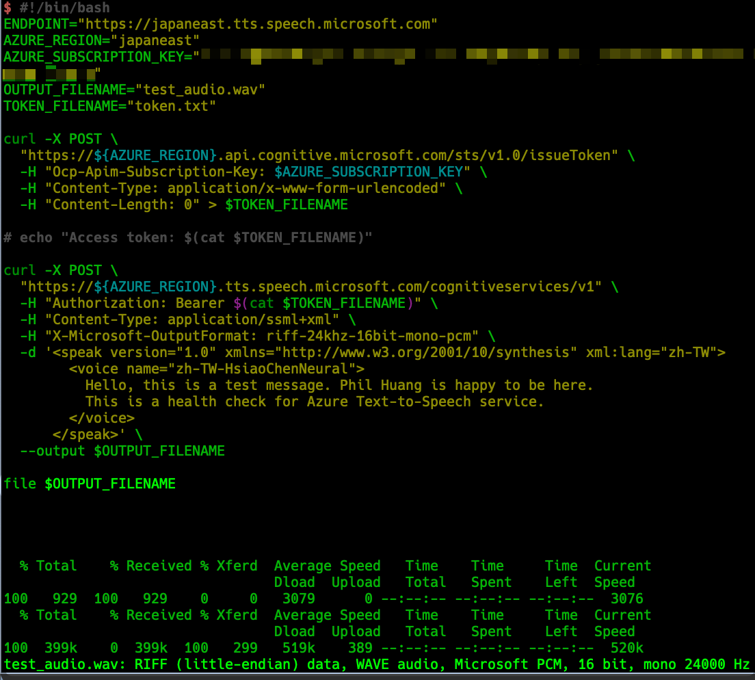
Task: Click the commented echo Access token line
Action: [x=188, y=237]
